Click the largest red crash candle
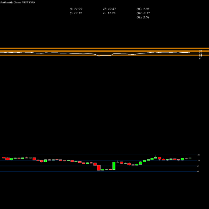 (99, 168)
